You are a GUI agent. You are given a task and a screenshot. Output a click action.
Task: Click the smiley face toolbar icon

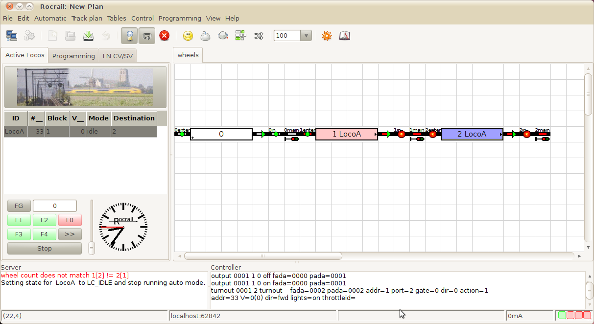click(188, 36)
